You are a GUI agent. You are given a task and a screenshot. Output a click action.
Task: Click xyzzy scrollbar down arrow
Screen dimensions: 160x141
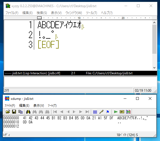(x=154, y=67)
